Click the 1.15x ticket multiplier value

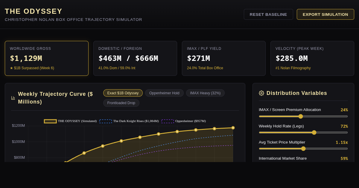tap(342, 142)
